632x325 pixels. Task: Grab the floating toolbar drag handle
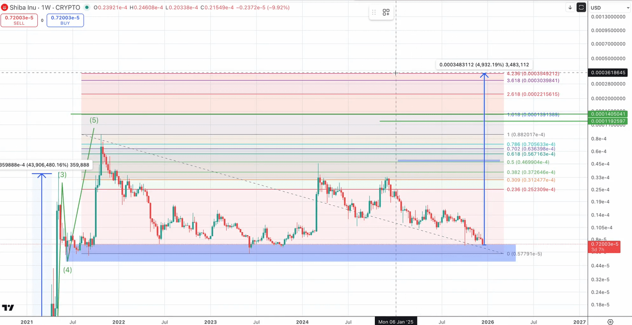coord(374,12)
